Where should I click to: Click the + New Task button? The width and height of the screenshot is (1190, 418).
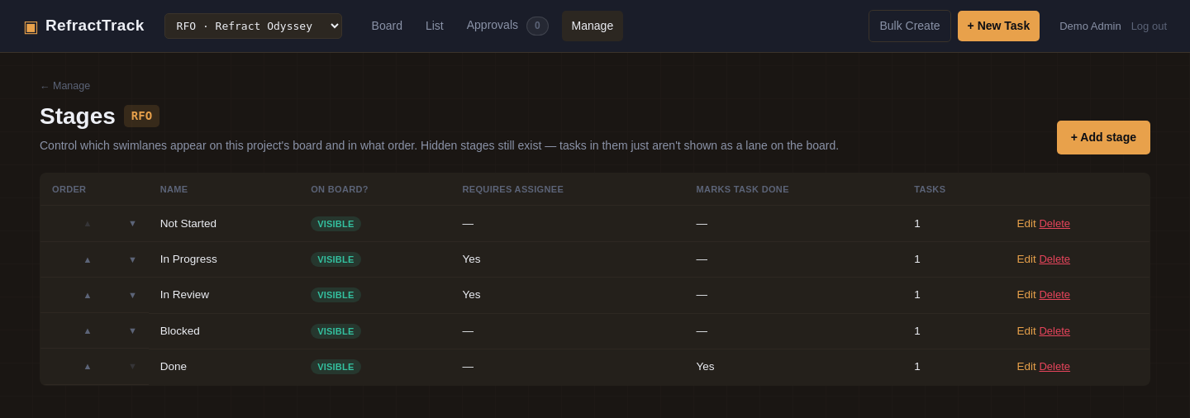998,26
